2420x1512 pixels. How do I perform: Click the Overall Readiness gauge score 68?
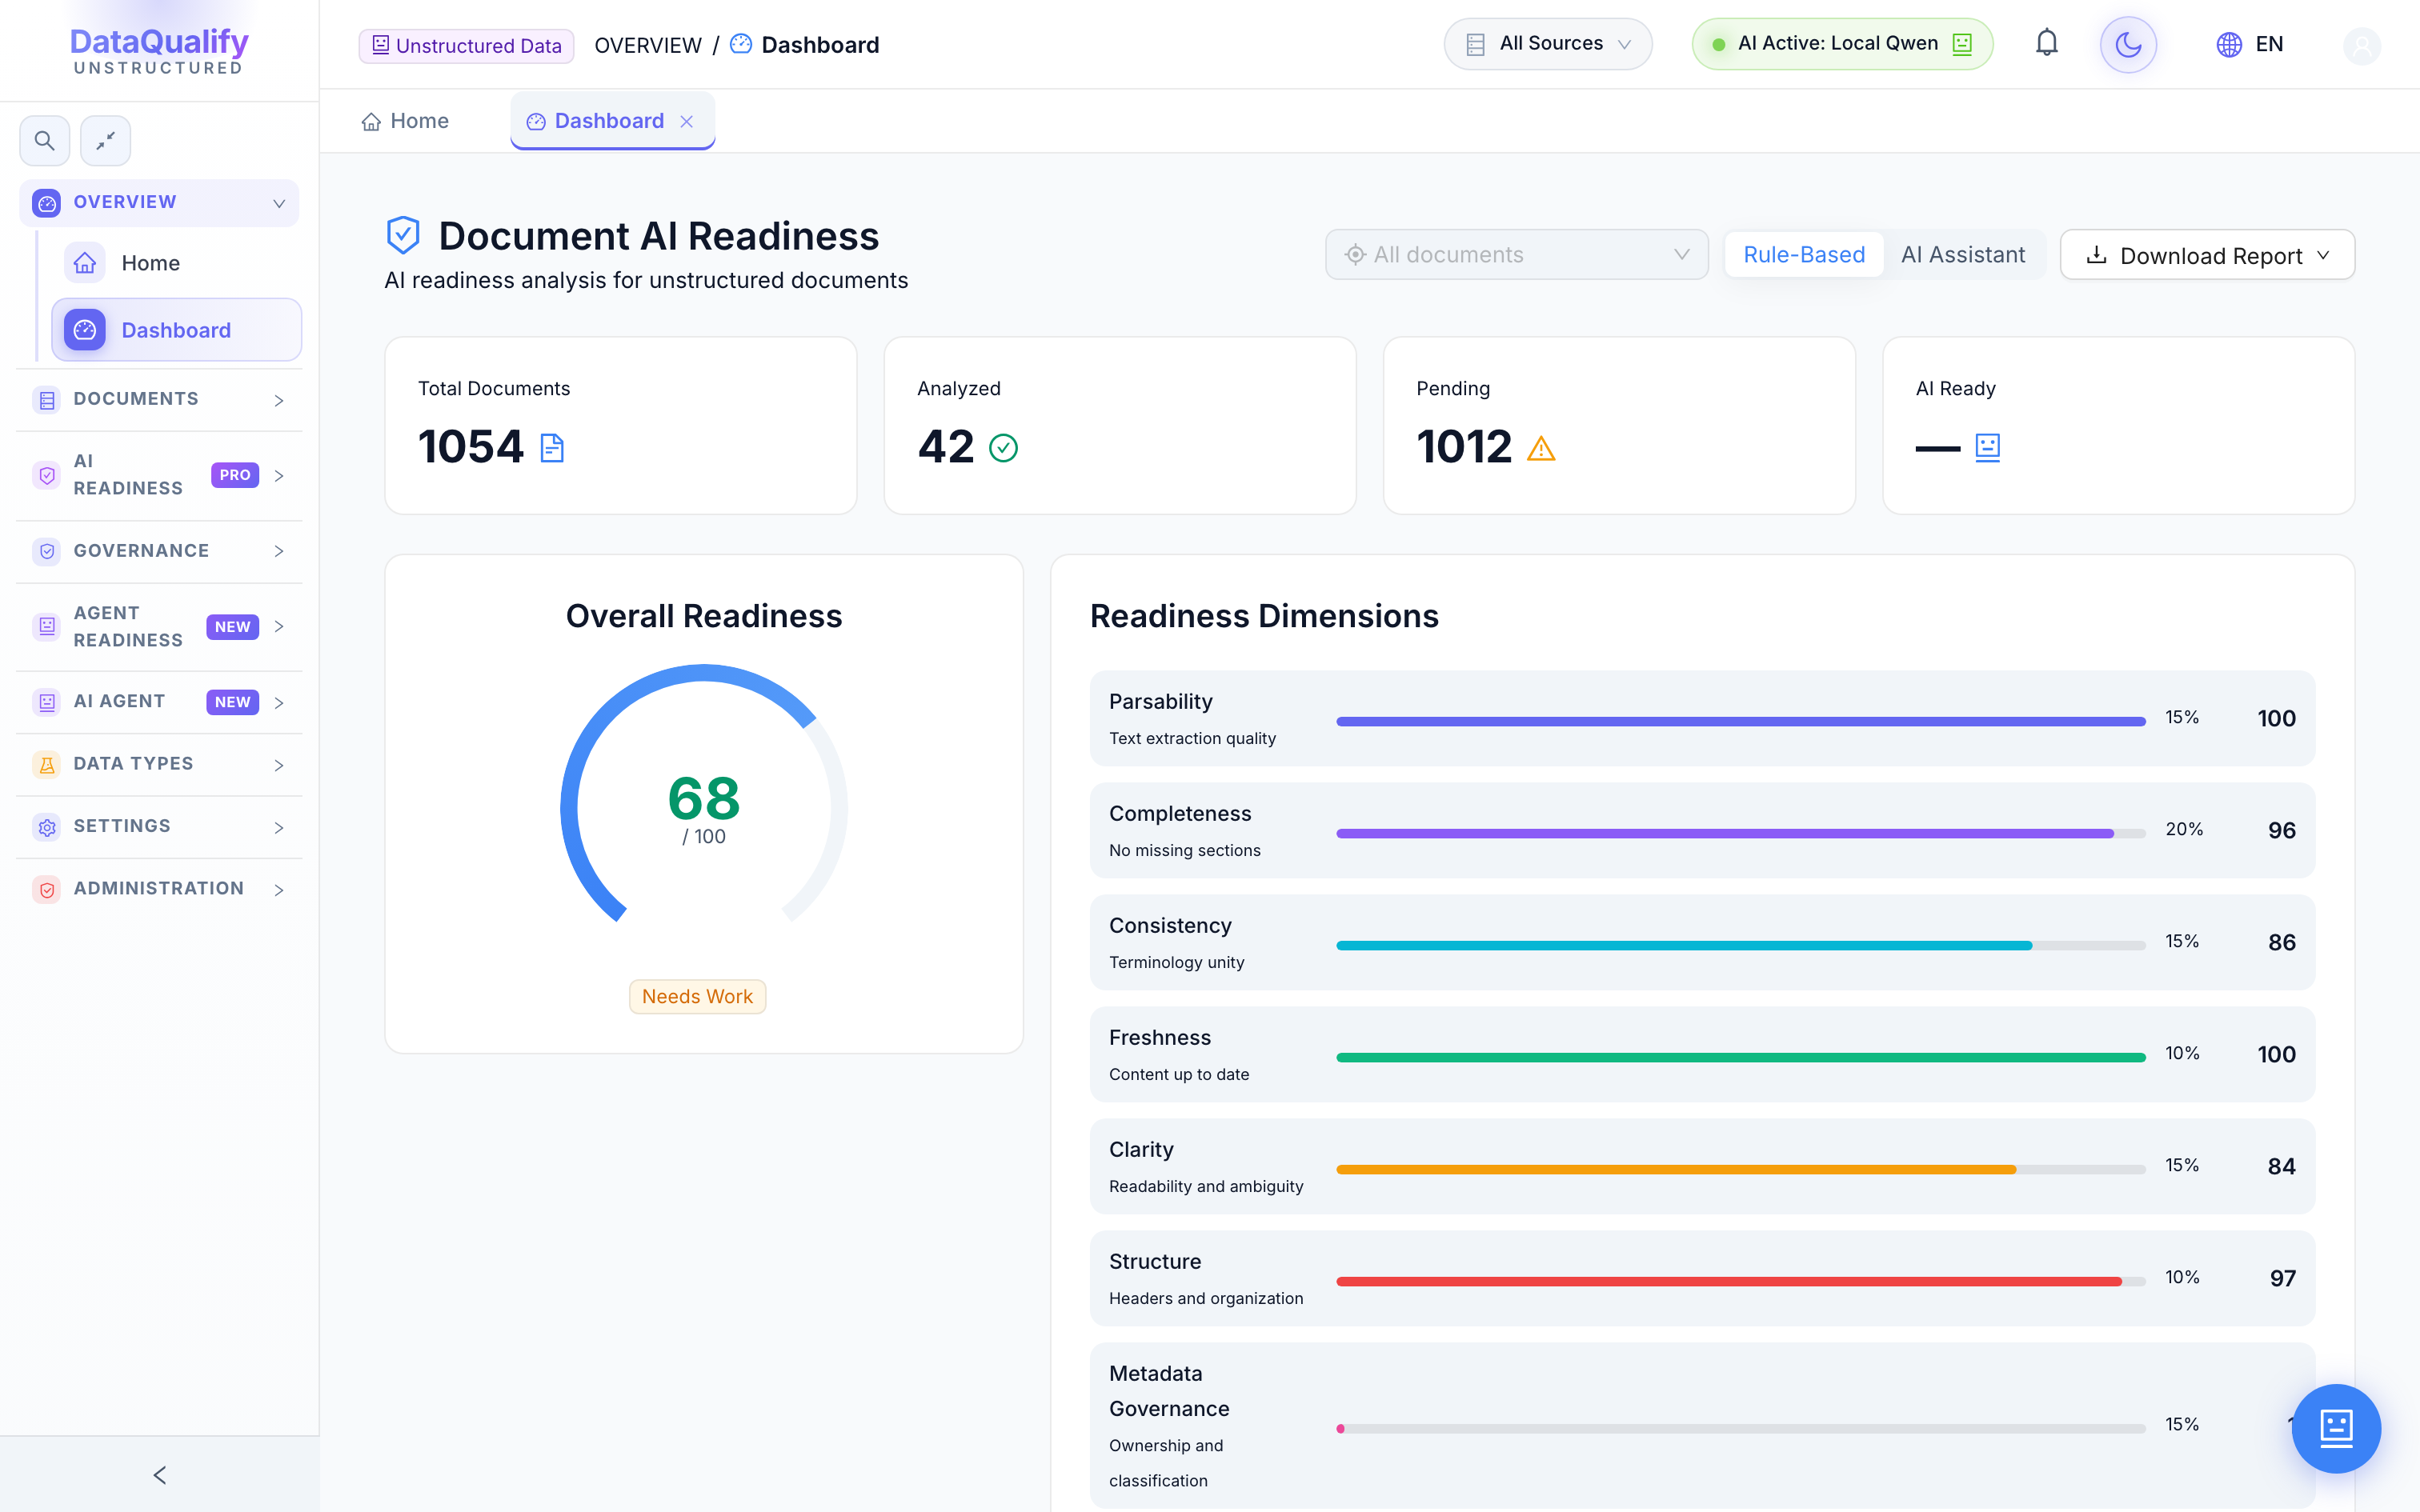point(704,798)
